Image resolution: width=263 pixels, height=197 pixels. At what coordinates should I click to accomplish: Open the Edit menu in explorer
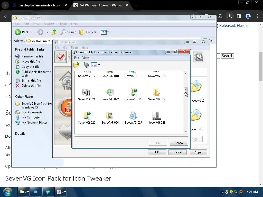point(26,24)
